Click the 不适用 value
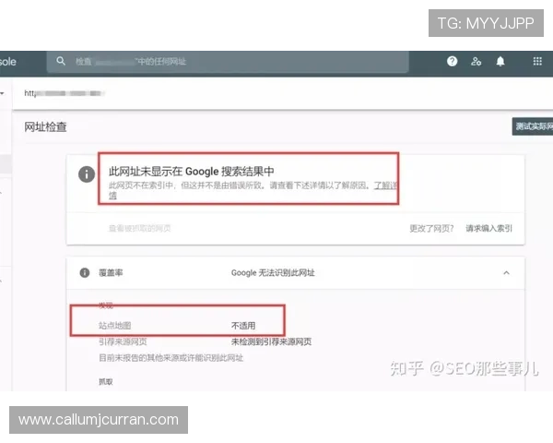The height and width of the screenshot is (443, 553). (243, 326)
